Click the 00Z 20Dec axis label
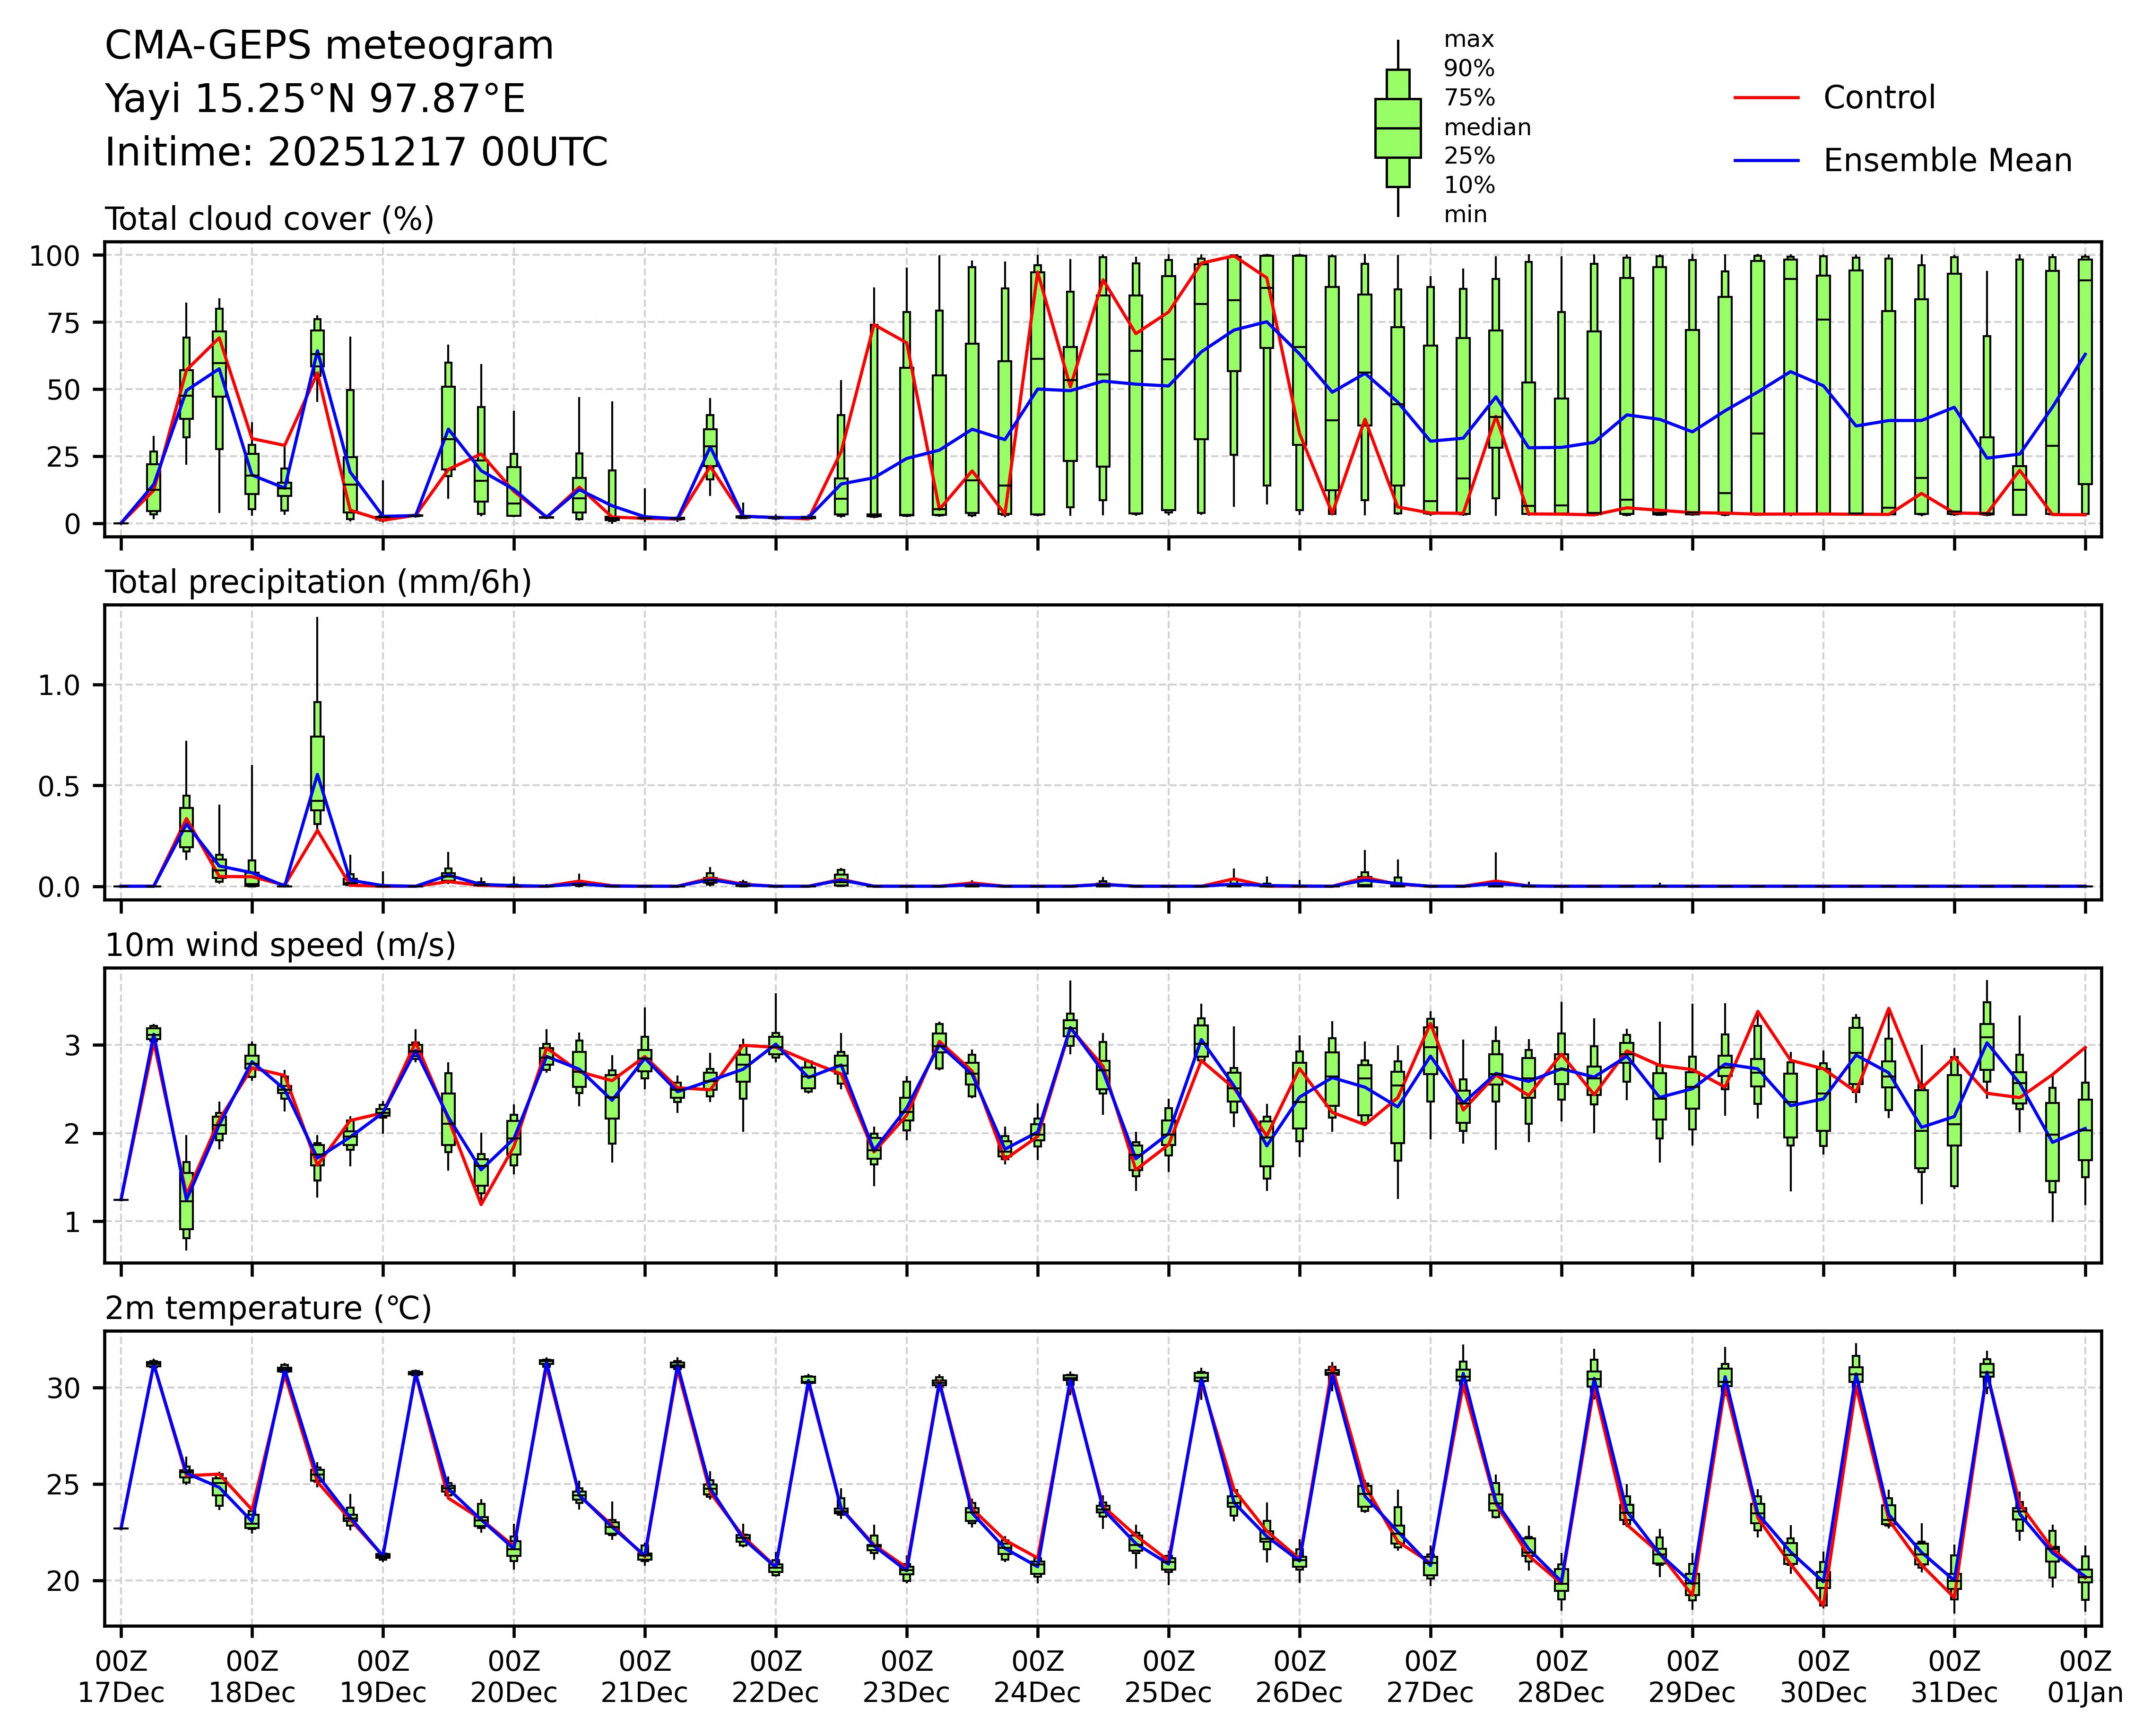2152x1736 pixels. click(514, 1677)
